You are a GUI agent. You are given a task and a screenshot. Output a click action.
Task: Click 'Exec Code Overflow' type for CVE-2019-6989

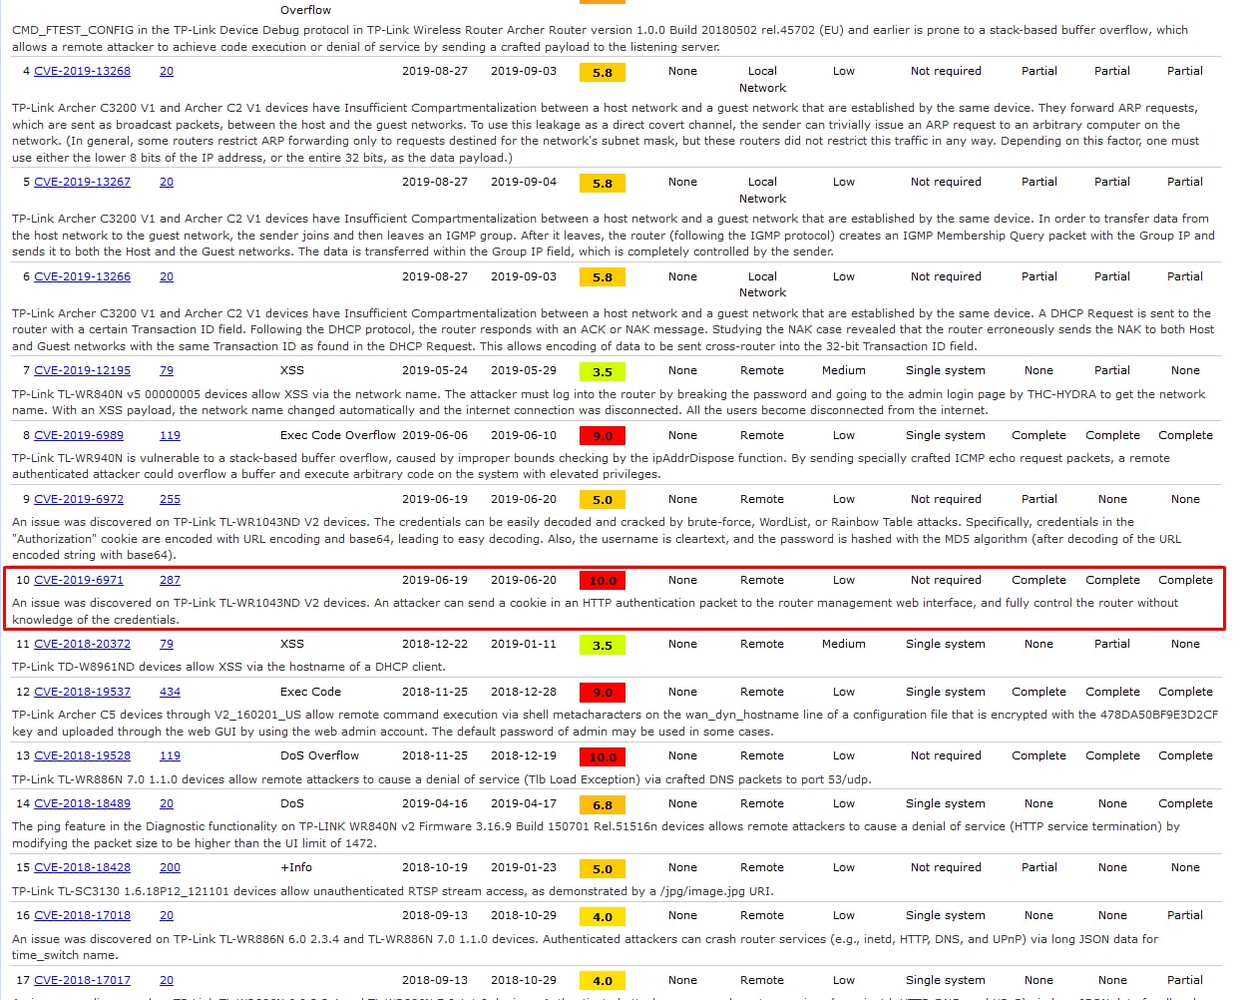pos(338,435)
